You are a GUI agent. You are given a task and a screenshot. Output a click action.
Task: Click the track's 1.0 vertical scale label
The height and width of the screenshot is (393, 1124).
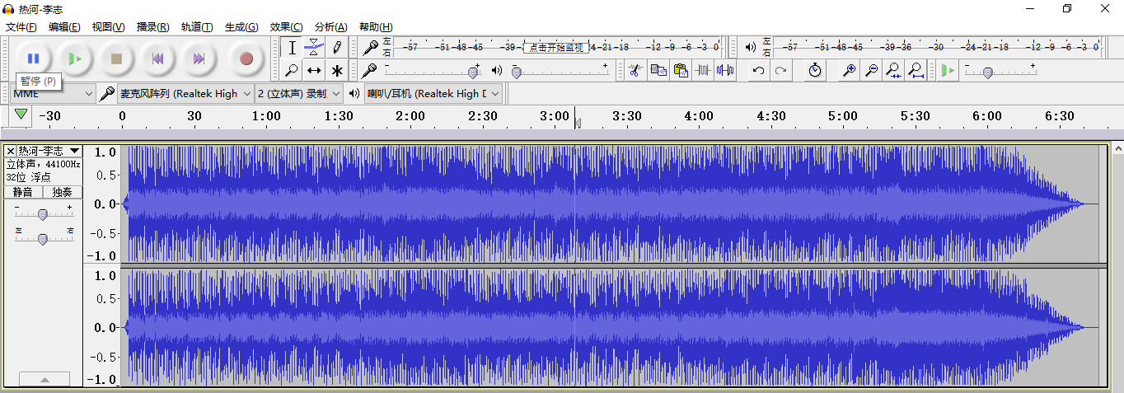coord(105,152)
